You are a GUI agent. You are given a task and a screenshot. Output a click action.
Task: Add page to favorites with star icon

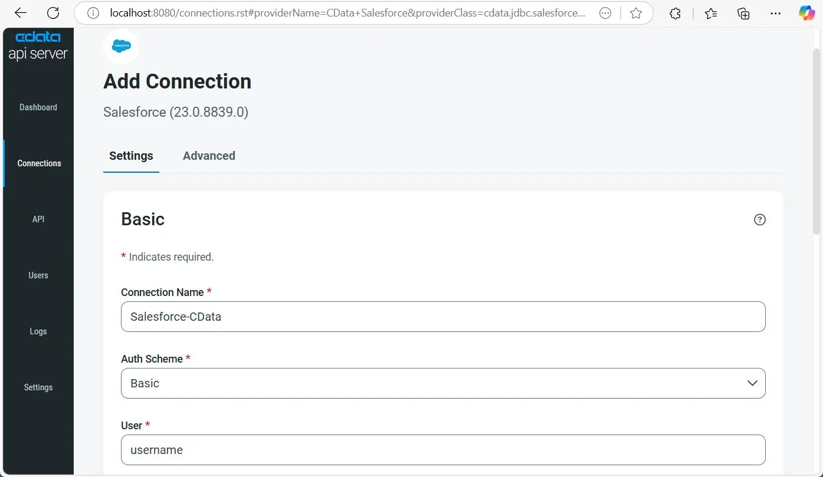point(635,13)
